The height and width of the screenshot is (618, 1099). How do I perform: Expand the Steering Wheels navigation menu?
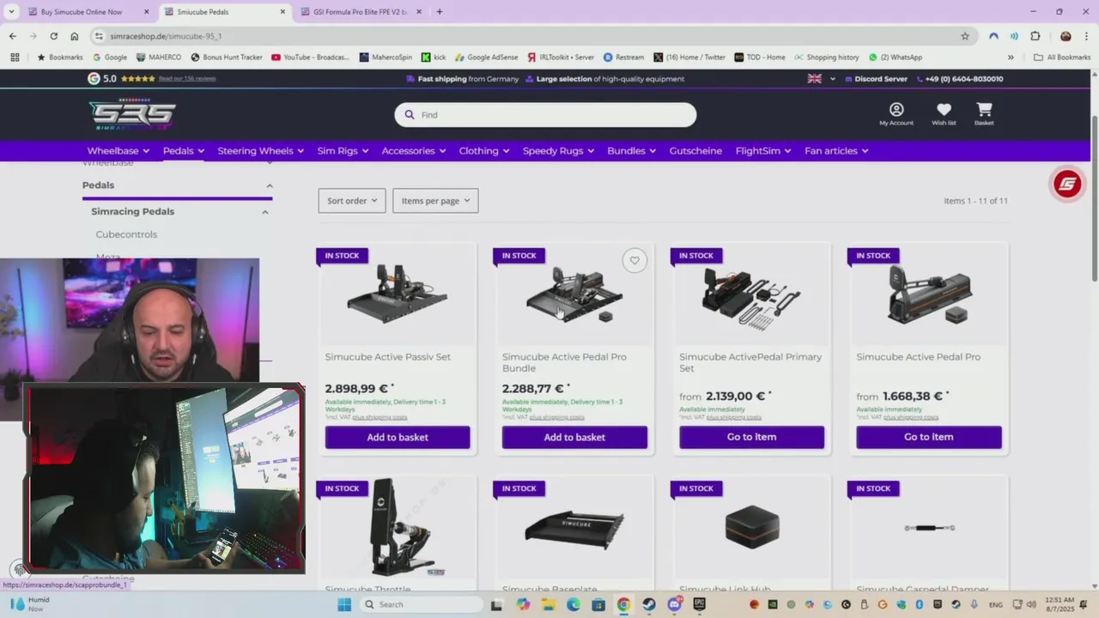coord(261,151)
